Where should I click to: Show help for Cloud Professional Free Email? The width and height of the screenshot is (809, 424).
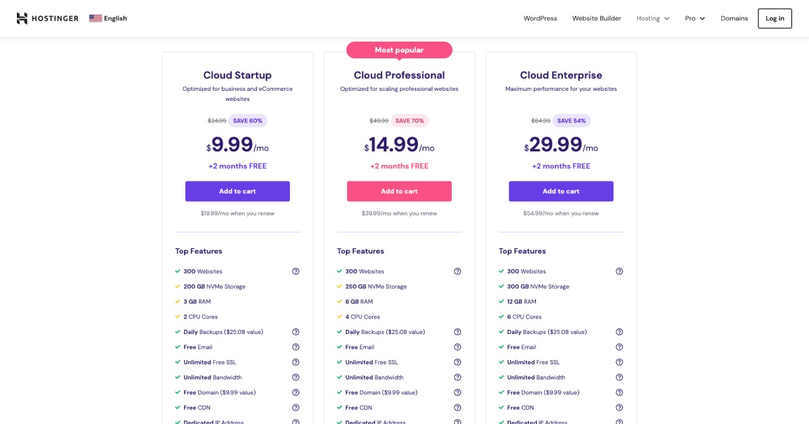pos(457,347)
